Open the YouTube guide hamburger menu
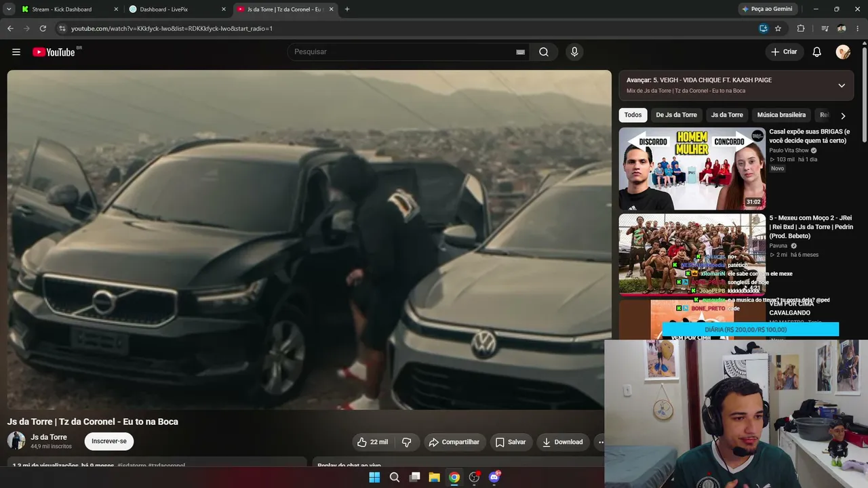Image resolution: width=868 pixels, height=488 pixels. [x=16, y=52]
